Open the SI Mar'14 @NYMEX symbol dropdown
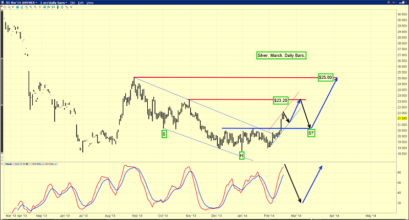Viewport: 409px width, 220px height. coord(21,3)
